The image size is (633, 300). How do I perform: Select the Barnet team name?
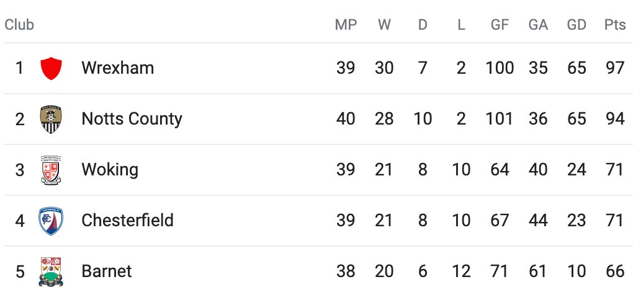(x=107, y=271)
